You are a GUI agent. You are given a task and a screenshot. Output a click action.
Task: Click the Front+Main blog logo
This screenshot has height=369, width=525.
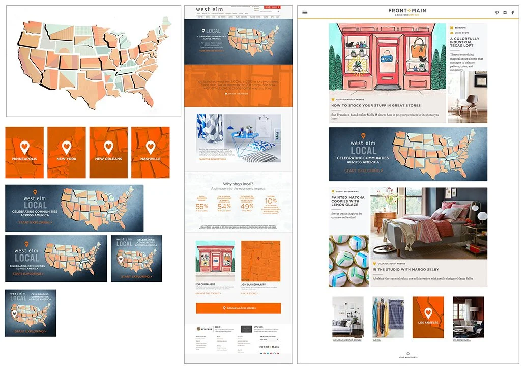click(x=407, y=12)
